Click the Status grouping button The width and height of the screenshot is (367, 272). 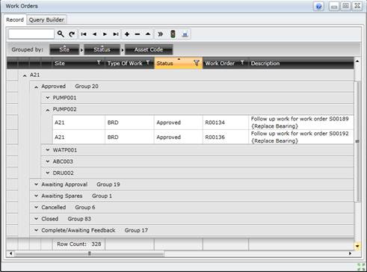[x=102, y=49]
